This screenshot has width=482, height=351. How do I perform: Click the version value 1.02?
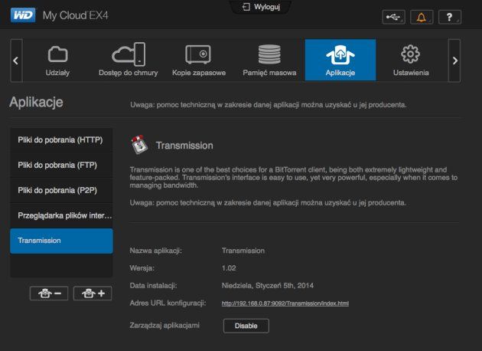(229, 268)
